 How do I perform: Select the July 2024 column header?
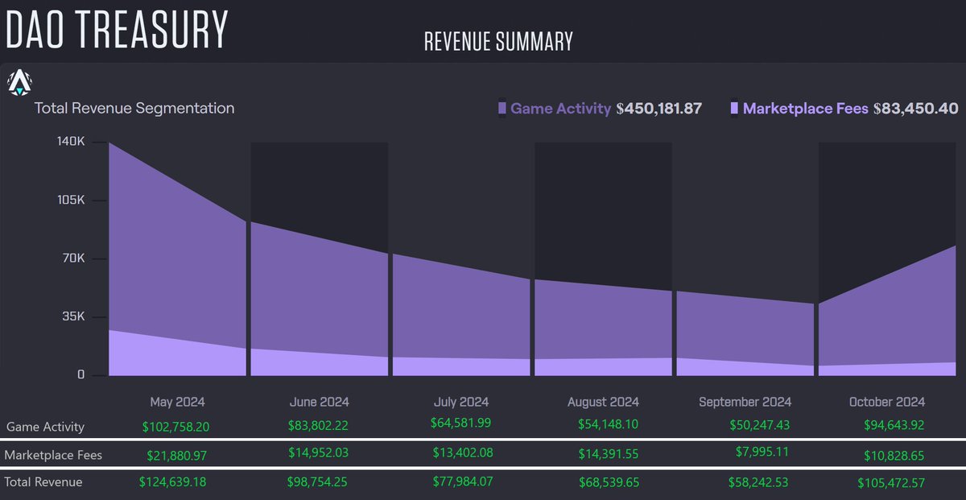point(460,402)
